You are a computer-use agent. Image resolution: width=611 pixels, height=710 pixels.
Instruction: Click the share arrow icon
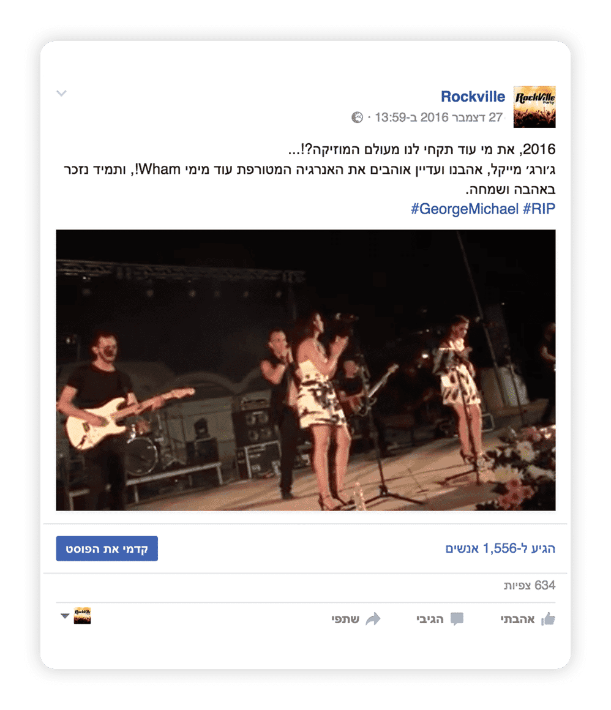pos(373,619)
